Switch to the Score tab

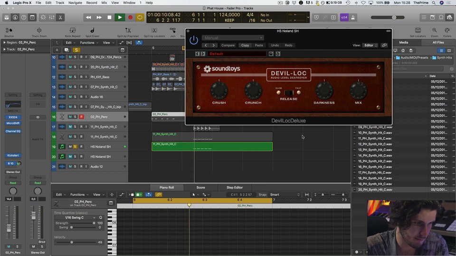200,188
